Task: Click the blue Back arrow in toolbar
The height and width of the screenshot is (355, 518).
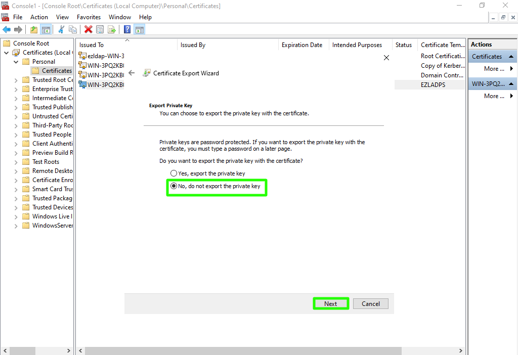Action: 7,30
